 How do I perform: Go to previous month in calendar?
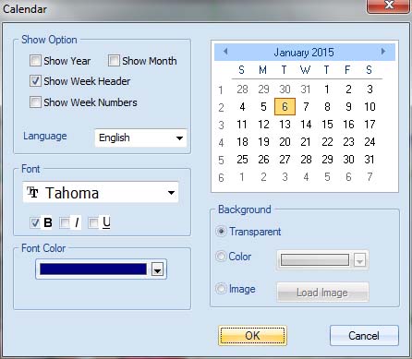(225, 52)
